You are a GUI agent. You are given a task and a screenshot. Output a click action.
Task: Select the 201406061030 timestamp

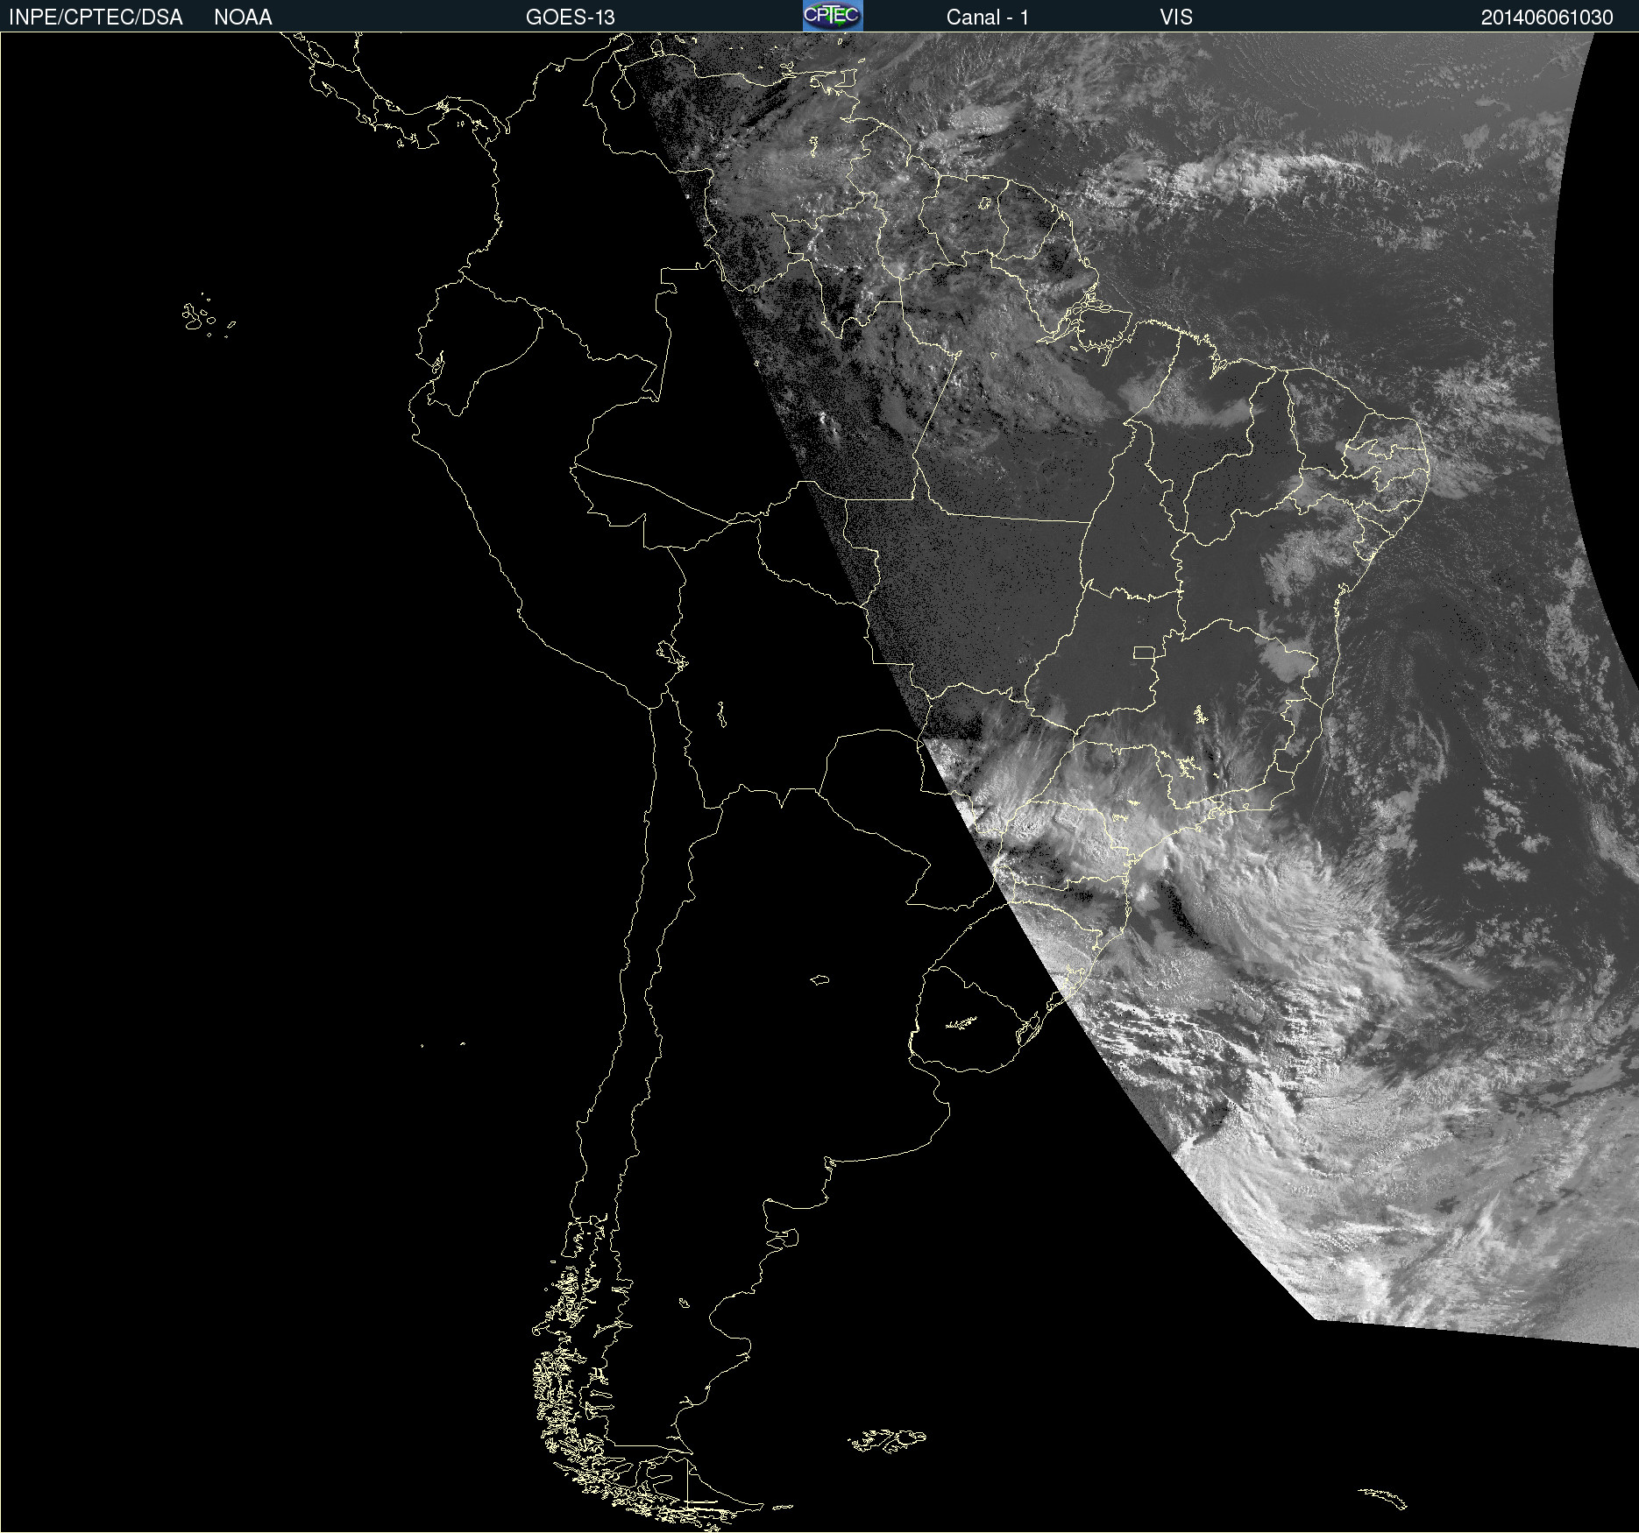[1547, 18]
